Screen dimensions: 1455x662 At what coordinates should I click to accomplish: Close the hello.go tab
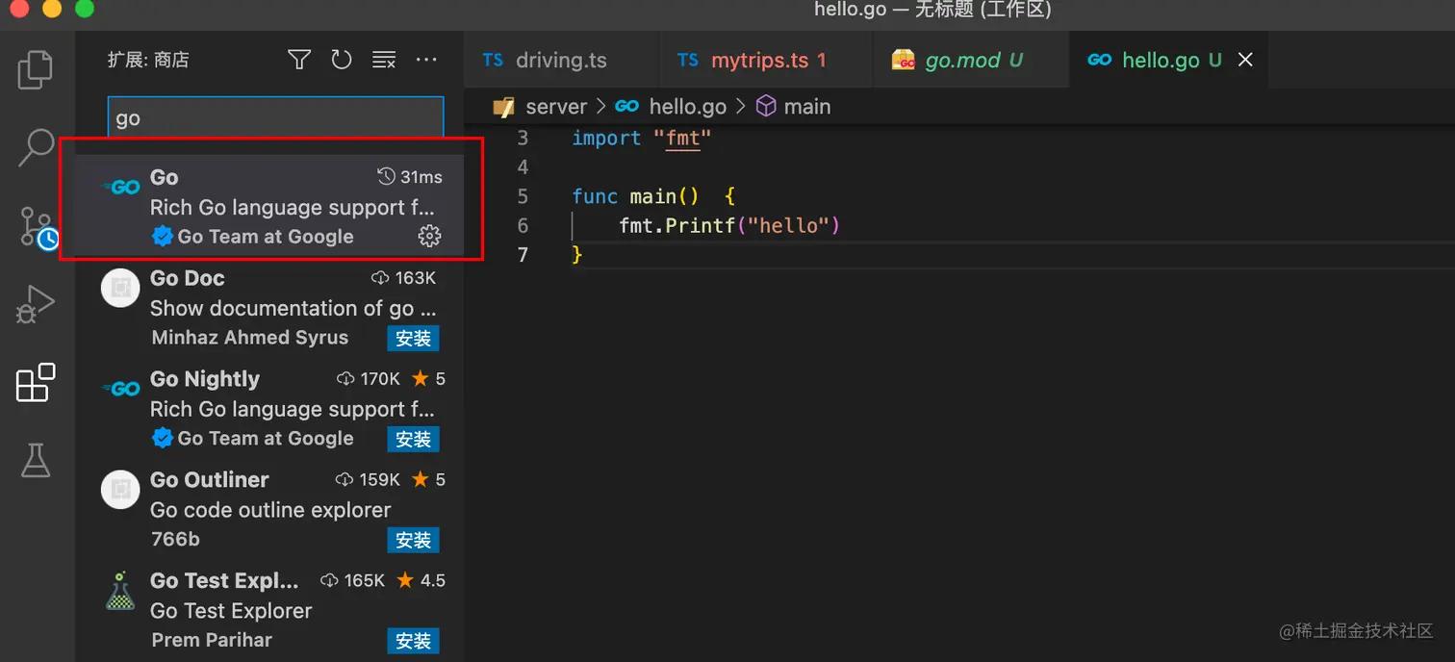(1245, 60)
